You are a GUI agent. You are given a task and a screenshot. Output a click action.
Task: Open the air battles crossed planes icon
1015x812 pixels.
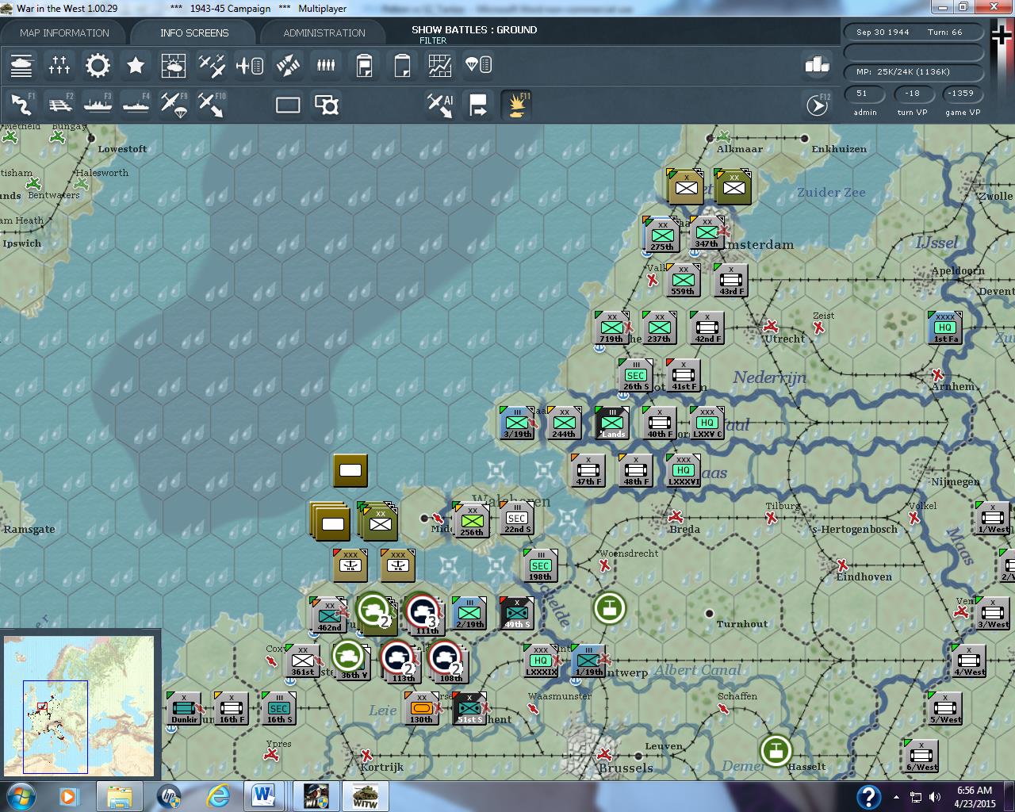pyautogui.click(x=212, y=65)
